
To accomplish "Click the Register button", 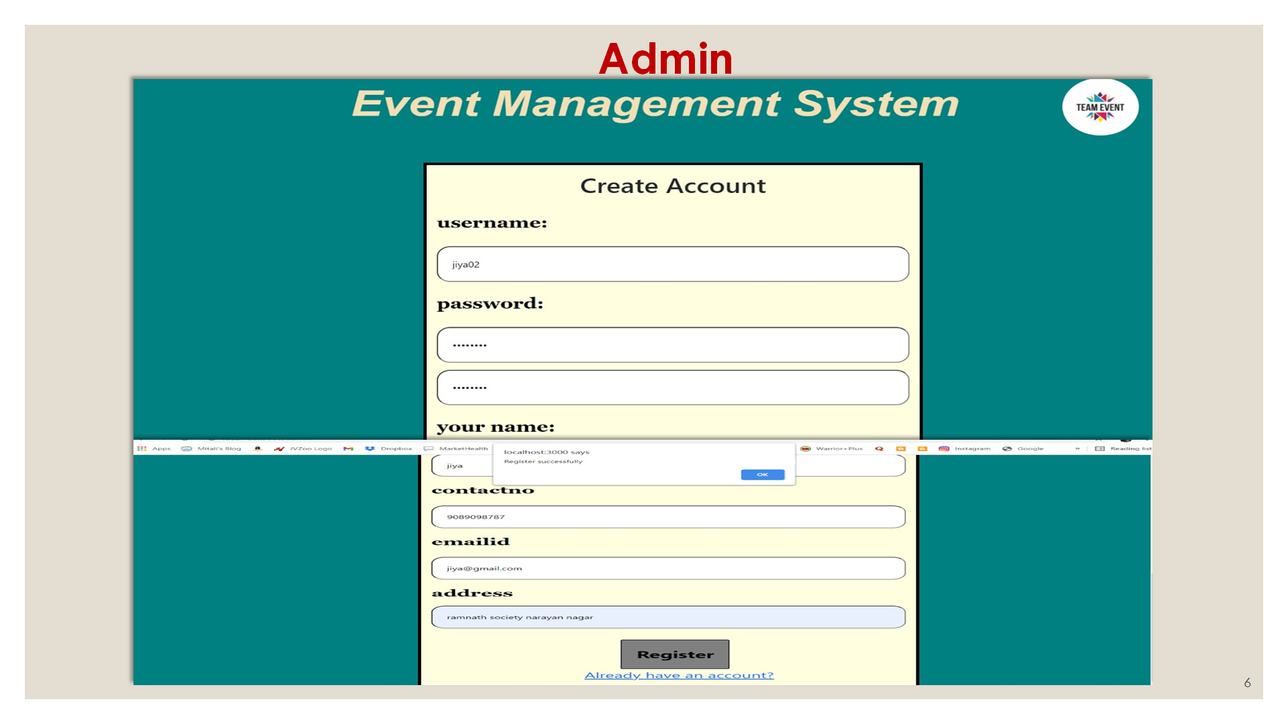I will pos(675,654).
